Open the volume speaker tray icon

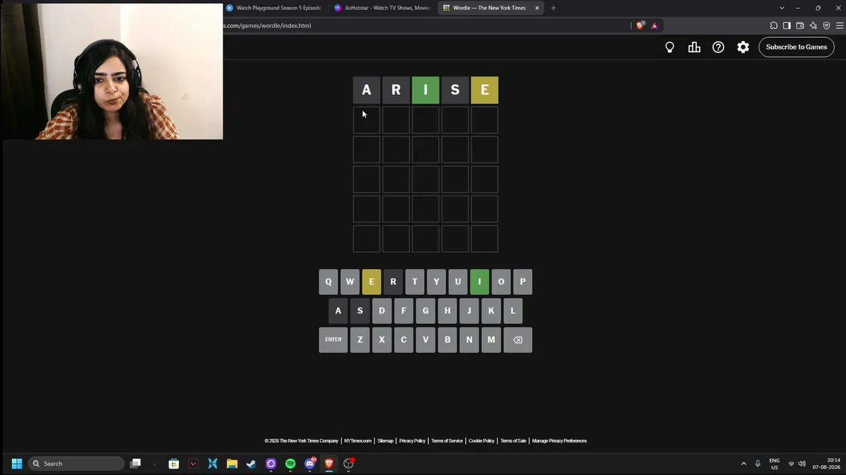pos(802,464)
